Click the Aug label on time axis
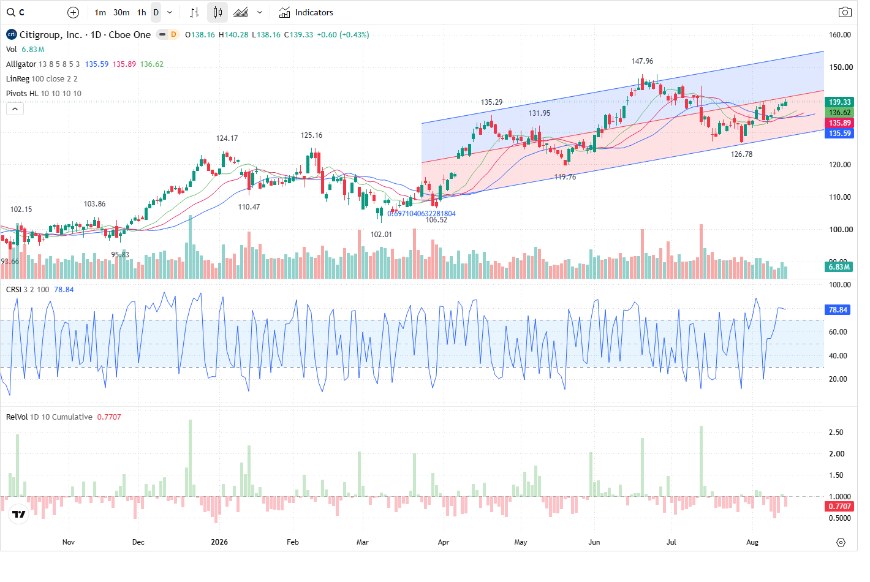This screenshot has width=870, height=582. (x=752, y=542)
